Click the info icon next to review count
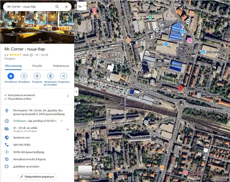 click(x=31, y=55)
